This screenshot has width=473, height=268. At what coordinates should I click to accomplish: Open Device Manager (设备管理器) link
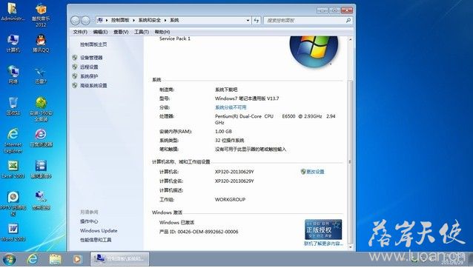91,58
